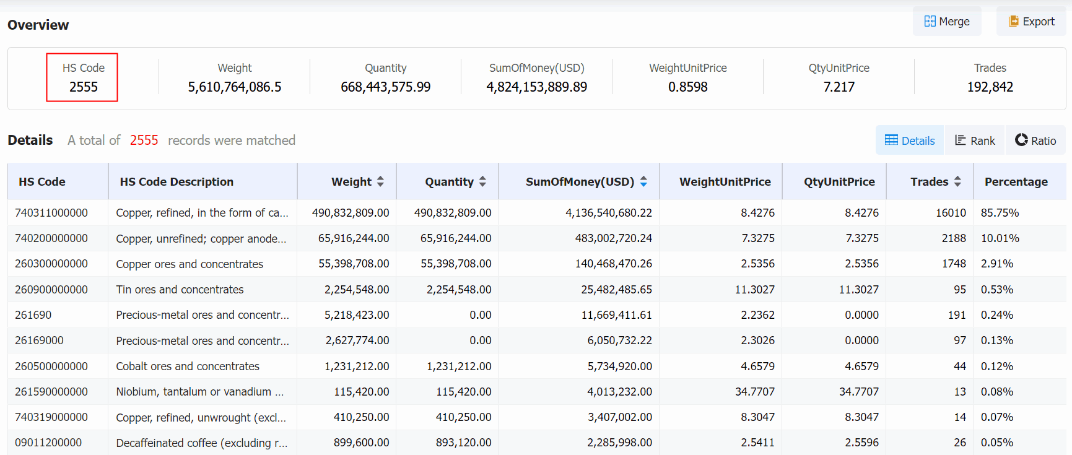Select HS code 740319000000

(x=51, y=417)
